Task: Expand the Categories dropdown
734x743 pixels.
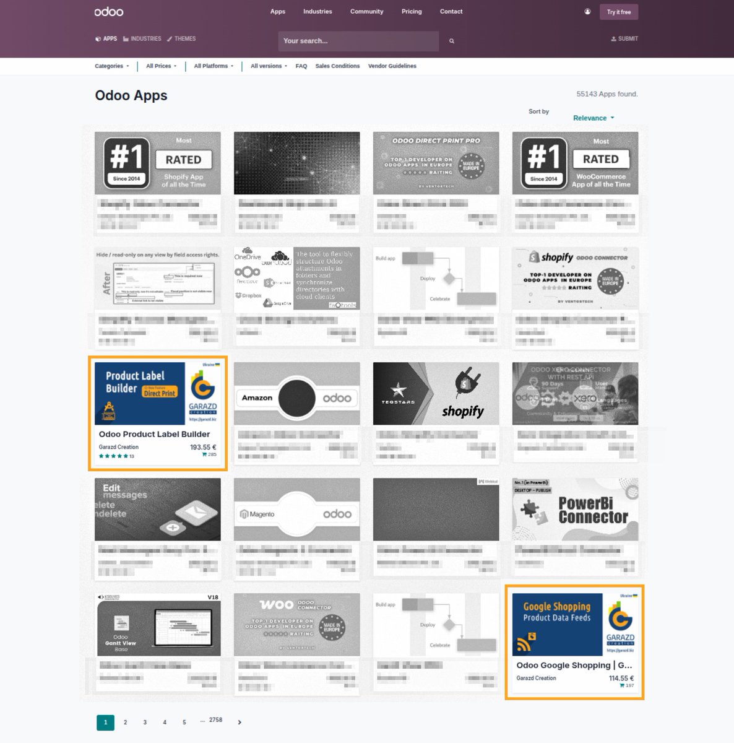Action: [112, 66]
